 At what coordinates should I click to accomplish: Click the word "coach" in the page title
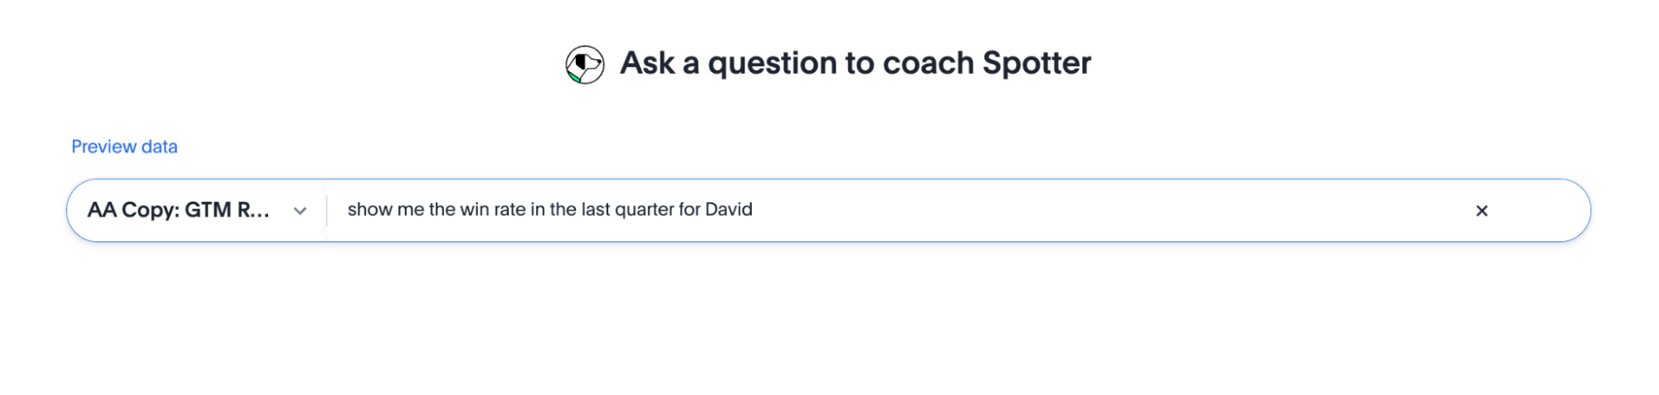point(928,64)
